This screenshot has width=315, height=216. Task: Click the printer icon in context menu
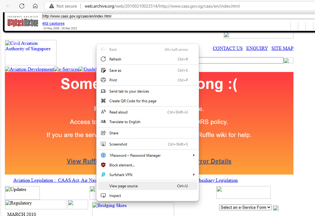point(103,80)
